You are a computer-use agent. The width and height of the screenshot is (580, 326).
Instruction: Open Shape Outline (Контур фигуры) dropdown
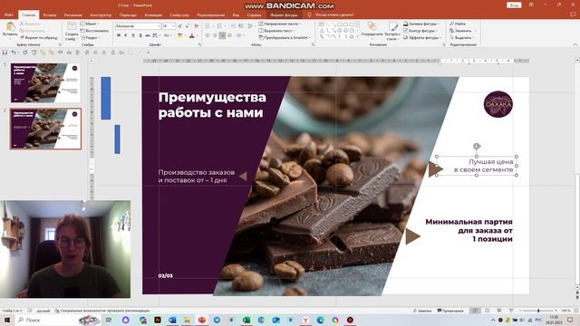(420, 31)
